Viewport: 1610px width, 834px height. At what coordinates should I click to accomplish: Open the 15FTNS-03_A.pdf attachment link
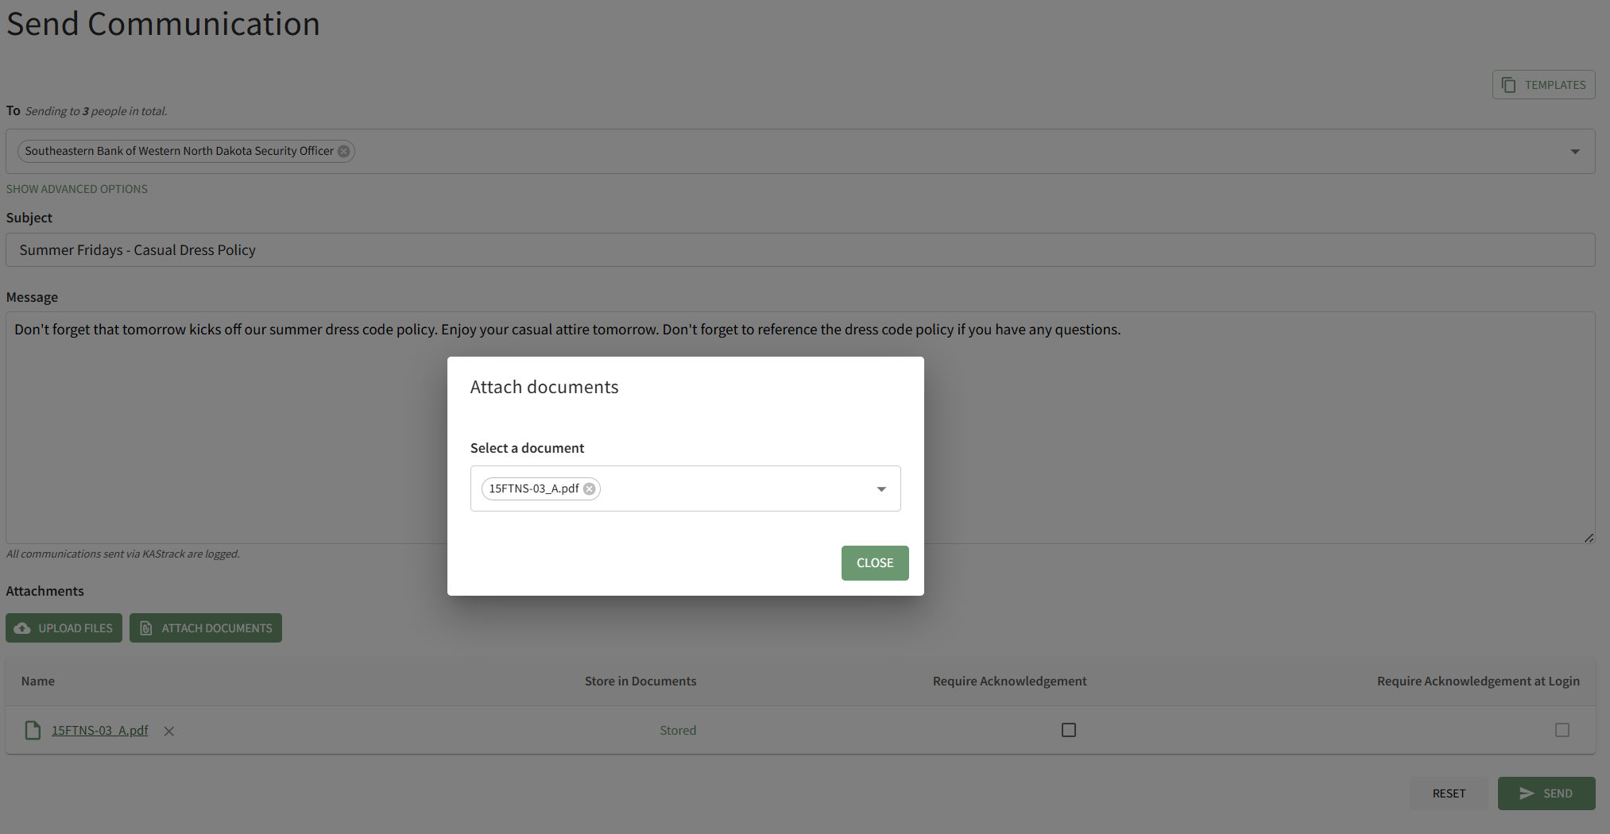click(100, 730)
